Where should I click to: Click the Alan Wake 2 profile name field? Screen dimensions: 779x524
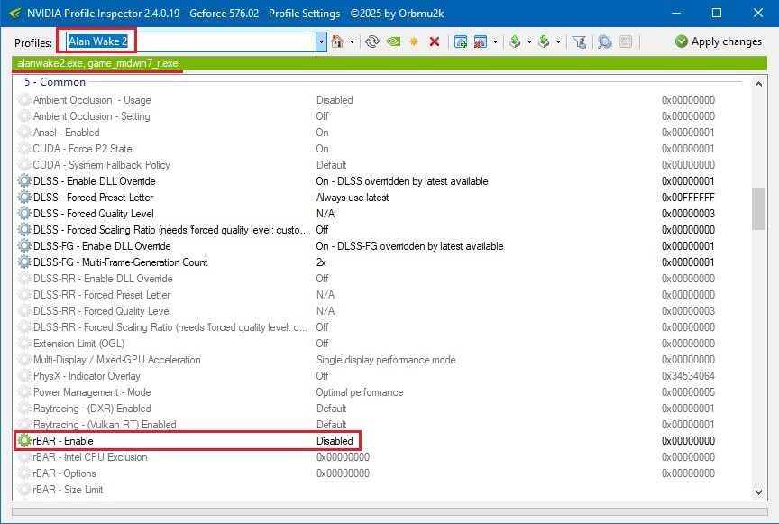(191, 41)
